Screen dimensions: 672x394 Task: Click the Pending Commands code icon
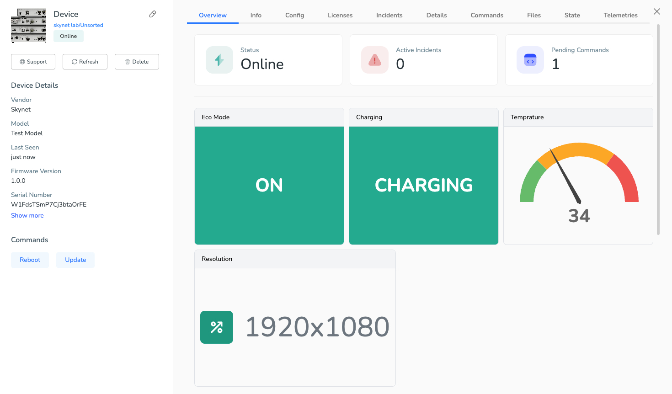[530, 60]
